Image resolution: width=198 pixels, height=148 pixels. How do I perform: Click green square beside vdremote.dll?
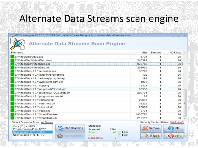tap(12, 104)
